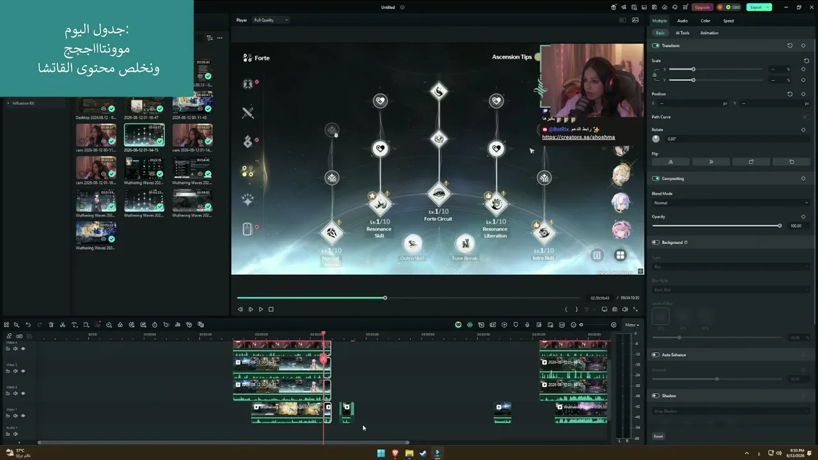
Task: Stop the preview playback
Action: coord(271,309)
